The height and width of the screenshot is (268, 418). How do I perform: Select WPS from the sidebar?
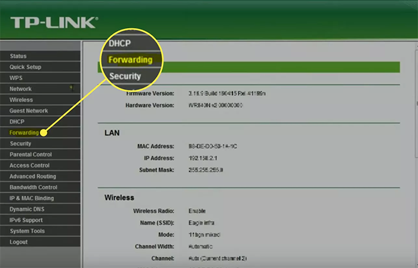pyautogui.click(x=16, y=78)
